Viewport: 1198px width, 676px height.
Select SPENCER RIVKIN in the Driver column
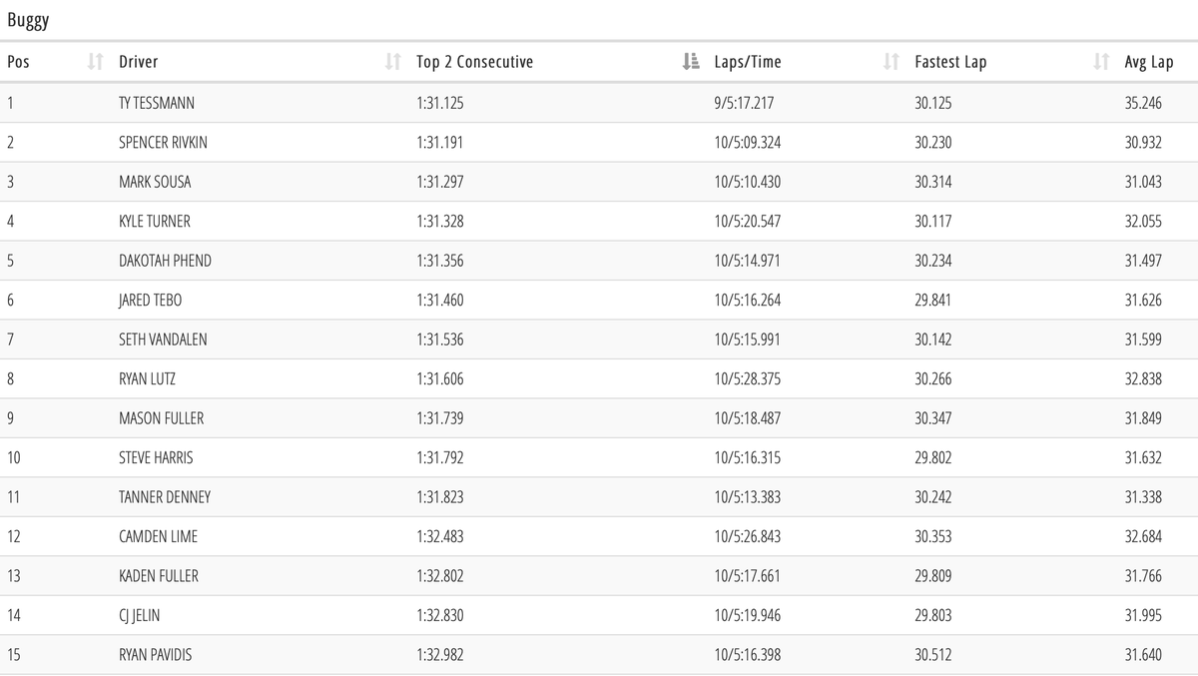163,143
